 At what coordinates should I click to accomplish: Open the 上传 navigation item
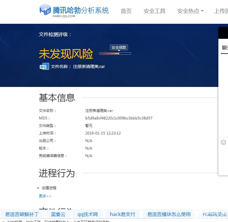[x=221, y=11]
